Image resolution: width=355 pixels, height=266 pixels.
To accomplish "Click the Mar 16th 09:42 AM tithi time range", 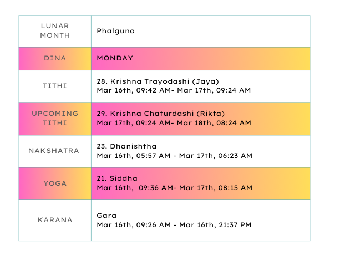I will point(174,90).
